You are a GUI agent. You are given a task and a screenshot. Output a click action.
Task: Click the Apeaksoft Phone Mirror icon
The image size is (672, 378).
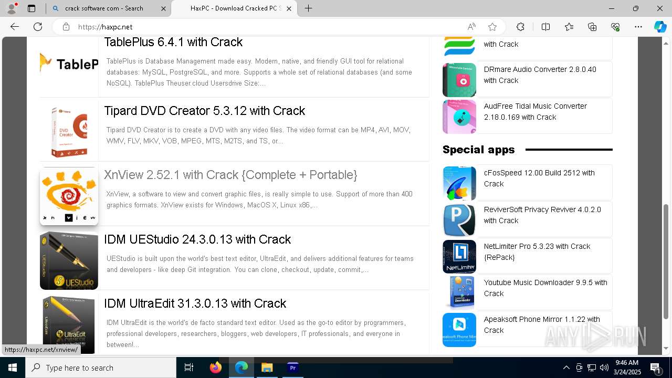pyautogui.click(x=459, y=330)
